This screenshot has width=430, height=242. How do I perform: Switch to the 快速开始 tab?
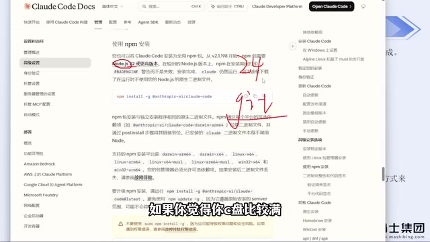[x=32, y=22]
